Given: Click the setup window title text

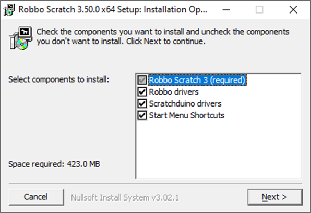Looking at the screenshot, I should (113, 9).
